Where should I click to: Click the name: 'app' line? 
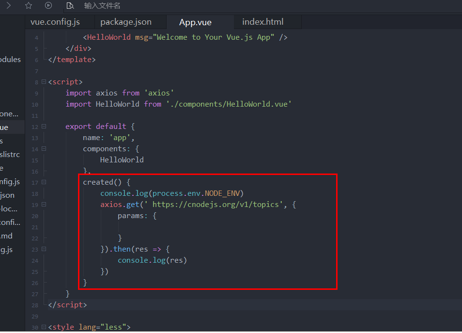pos(108,138)
